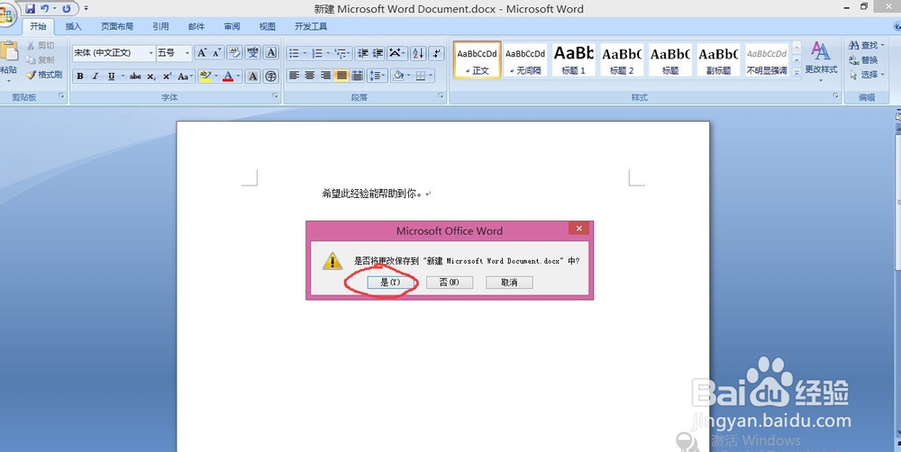Click the phonetic guide (wén) icon
901x452 pixels.
252,53
